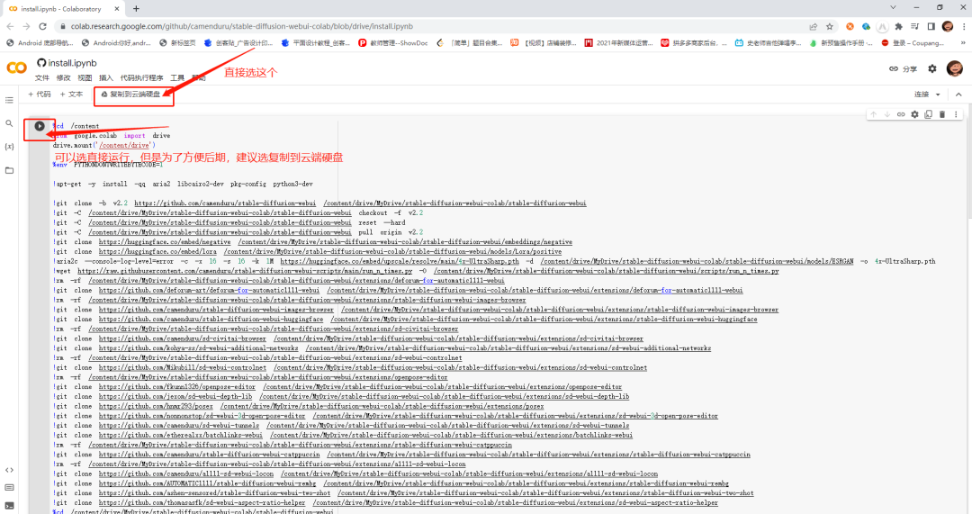Open the sd-webui-controlnet GitHub link in code
The width and height of the screenshot is (972, 514).
pos(182,367)
